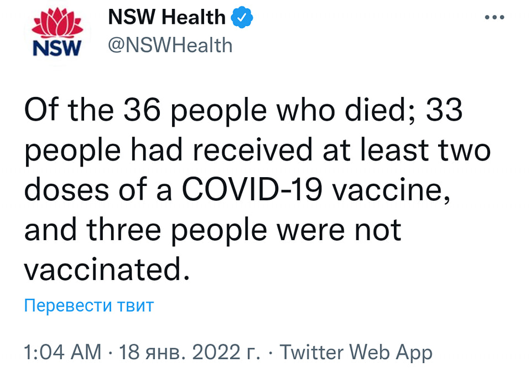This screenshot has width=531, height=373.
Task: Click the blue verified badge next to NSW Health
Action: tap(242, 17)
